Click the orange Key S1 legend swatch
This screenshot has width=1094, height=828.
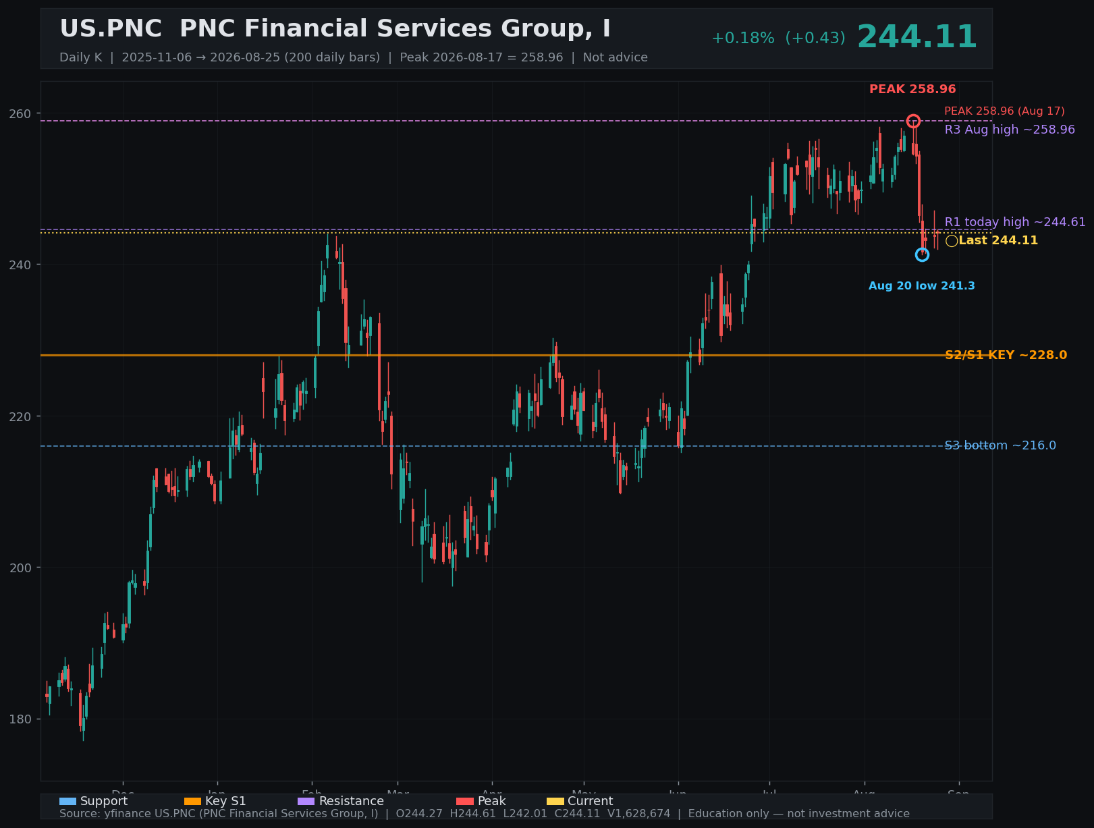(192, 802)
